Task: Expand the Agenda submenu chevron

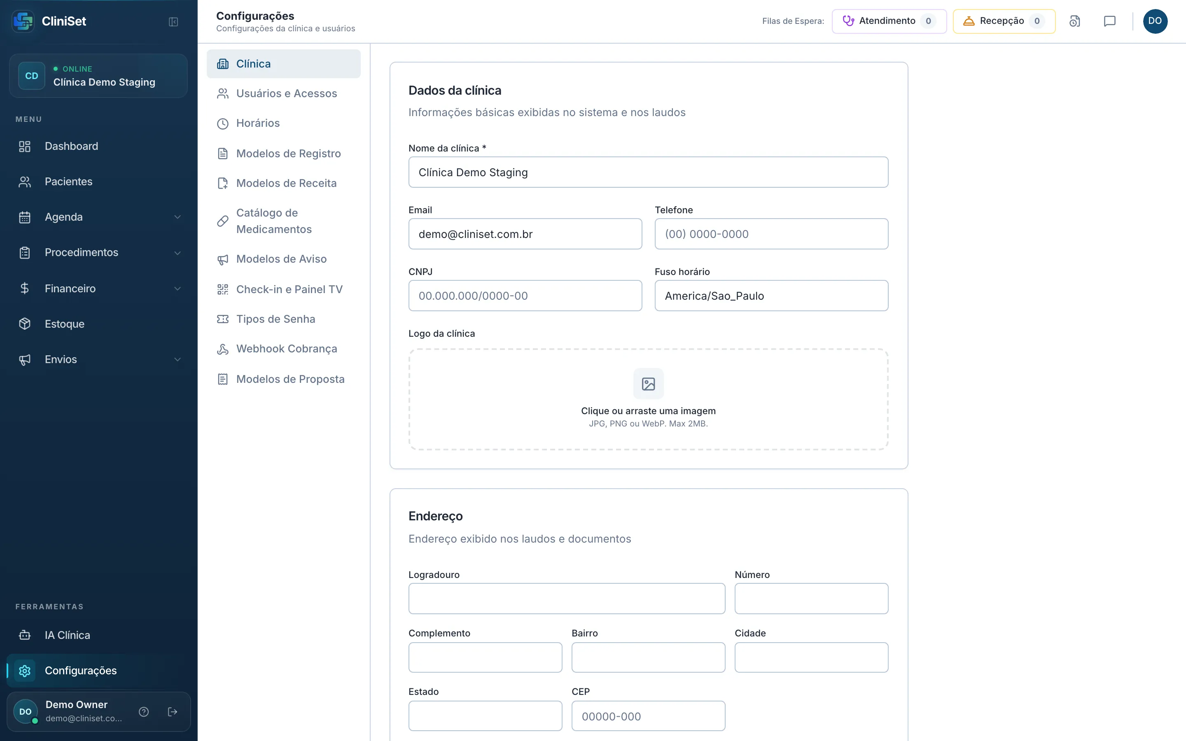Action: tap(177, 217)
